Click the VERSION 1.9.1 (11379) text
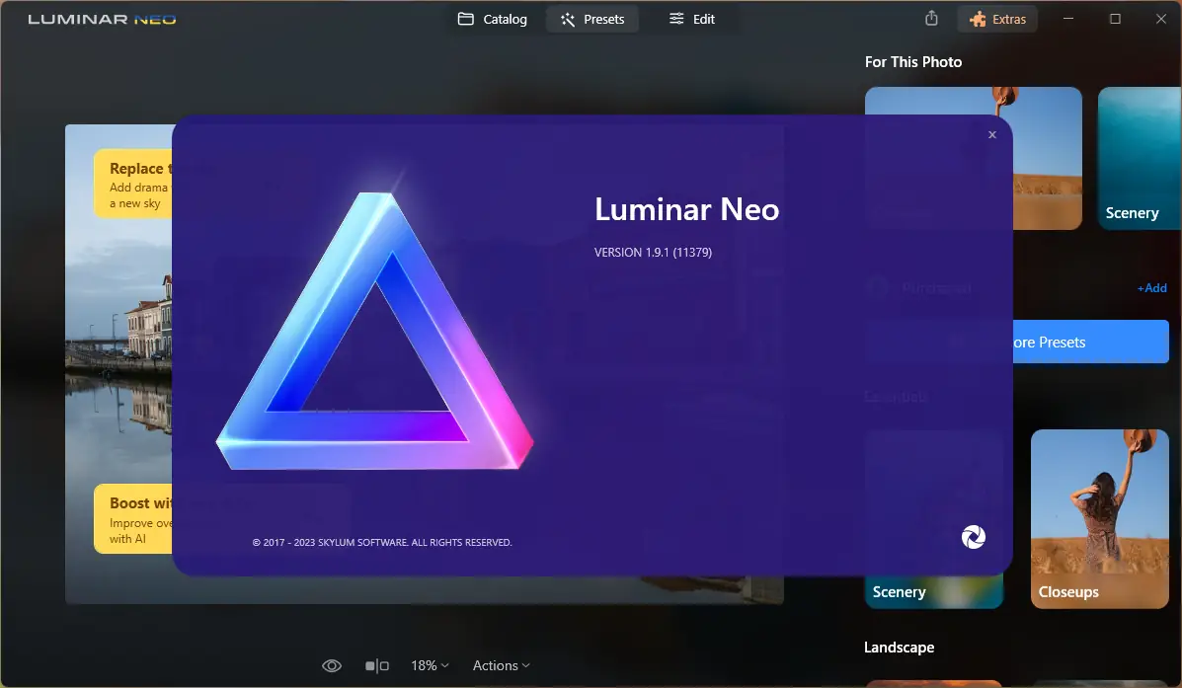1182x688 pixels. (653, 253)
